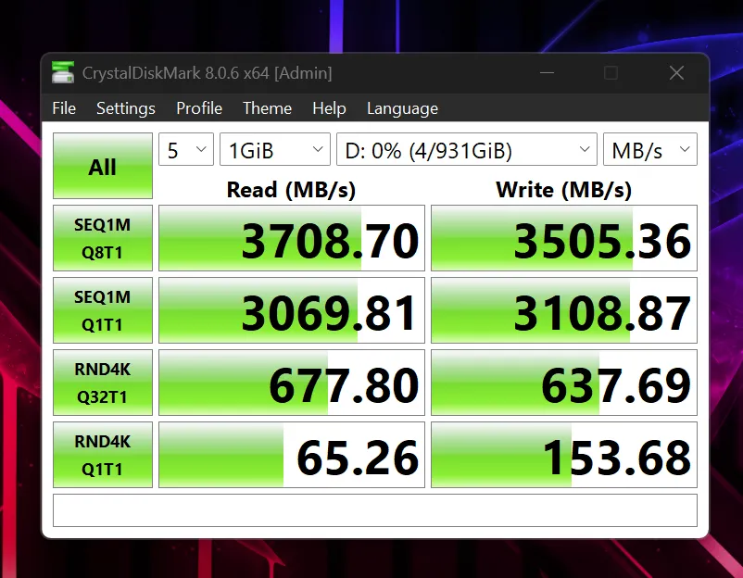Click the green All benchmark button
The width and height of the screenshot is (743, 578).
pyautogui.click(x=102, y=167)
